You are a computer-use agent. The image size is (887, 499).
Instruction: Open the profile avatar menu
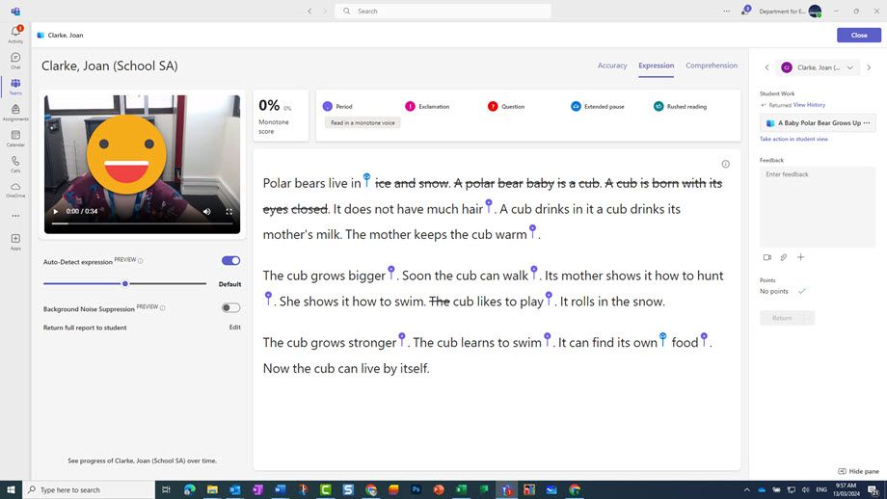[815, 11]
